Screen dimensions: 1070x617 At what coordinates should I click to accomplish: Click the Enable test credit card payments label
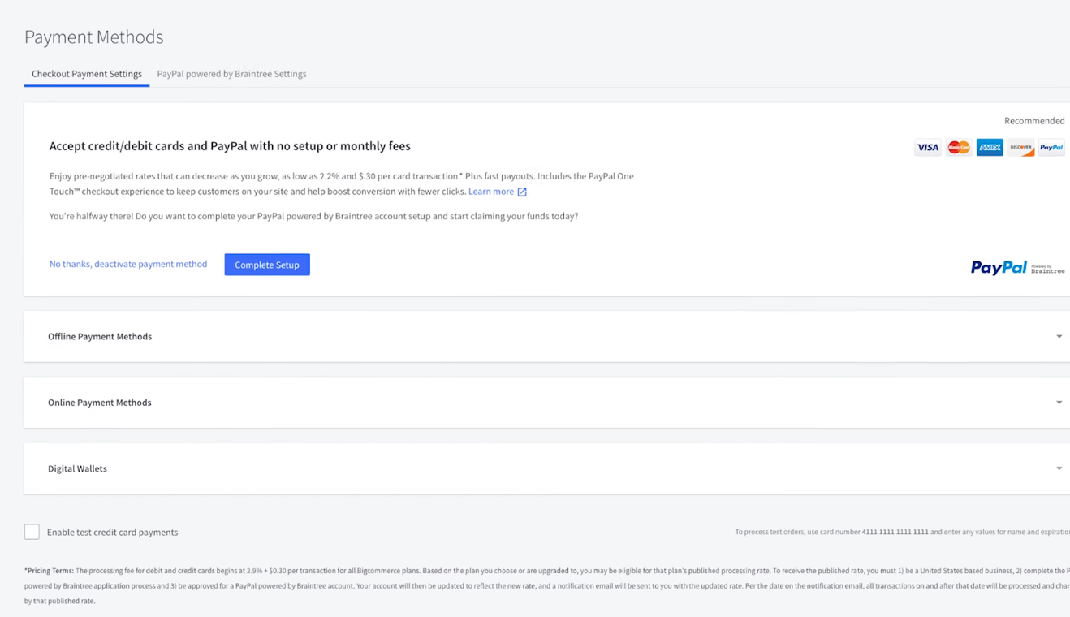point(112,533)
